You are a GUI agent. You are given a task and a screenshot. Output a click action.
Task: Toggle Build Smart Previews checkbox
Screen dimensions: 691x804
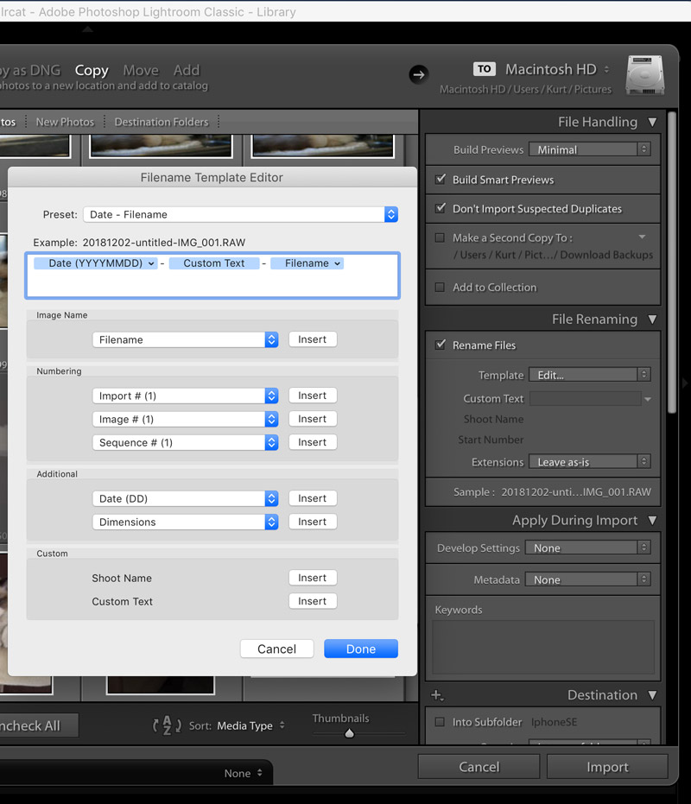tap(441, 180)
